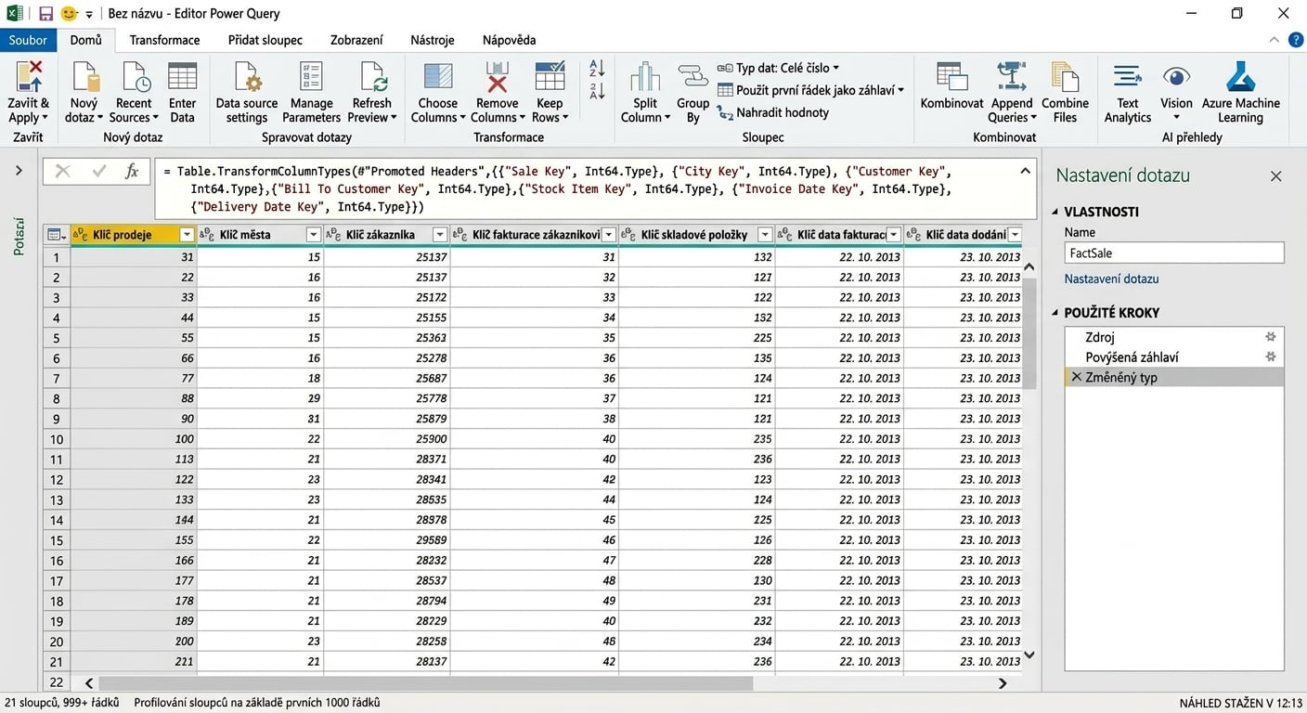Image resolution: width=1307 pixels, height=713 pixels.
Task: Click the Kombinovat merge queries icon
Action: [951, 78]
